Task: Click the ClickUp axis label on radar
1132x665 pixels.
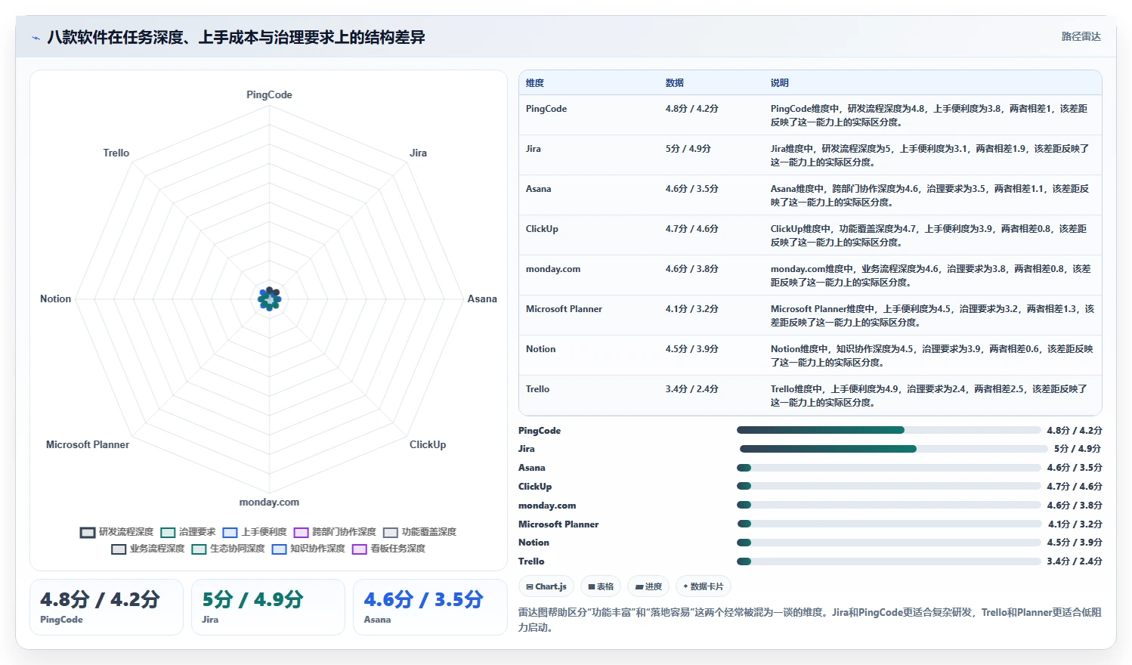Action: click(x=428, y=444)
